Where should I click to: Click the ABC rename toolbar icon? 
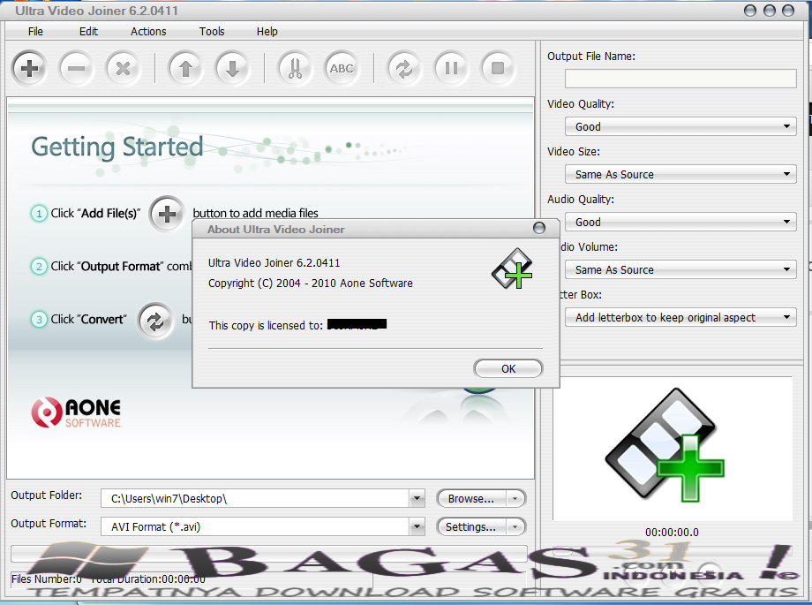(342, 68)
